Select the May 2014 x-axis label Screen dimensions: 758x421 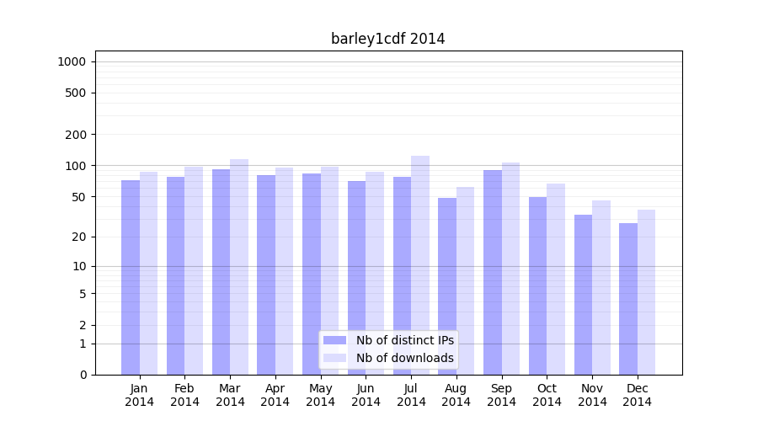tap(320, 395)
